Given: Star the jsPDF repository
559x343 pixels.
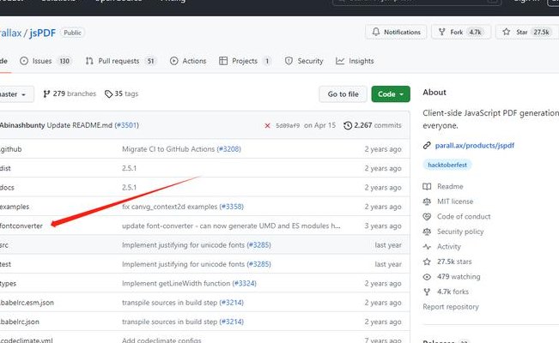Looking at the screenshot, I should 519,32.
